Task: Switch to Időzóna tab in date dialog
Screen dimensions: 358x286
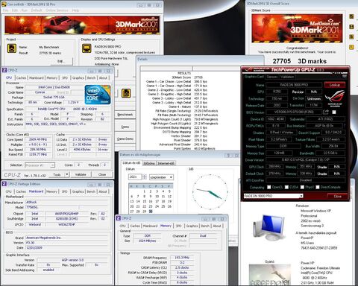Action: click(149, 163)
